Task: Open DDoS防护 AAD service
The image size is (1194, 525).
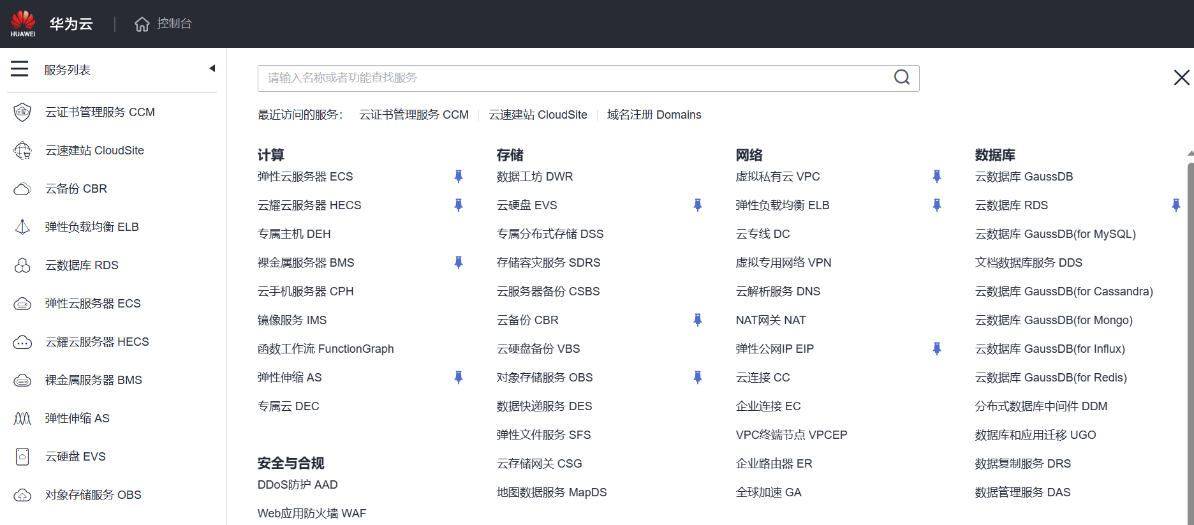Action: [x=298, y=485]
